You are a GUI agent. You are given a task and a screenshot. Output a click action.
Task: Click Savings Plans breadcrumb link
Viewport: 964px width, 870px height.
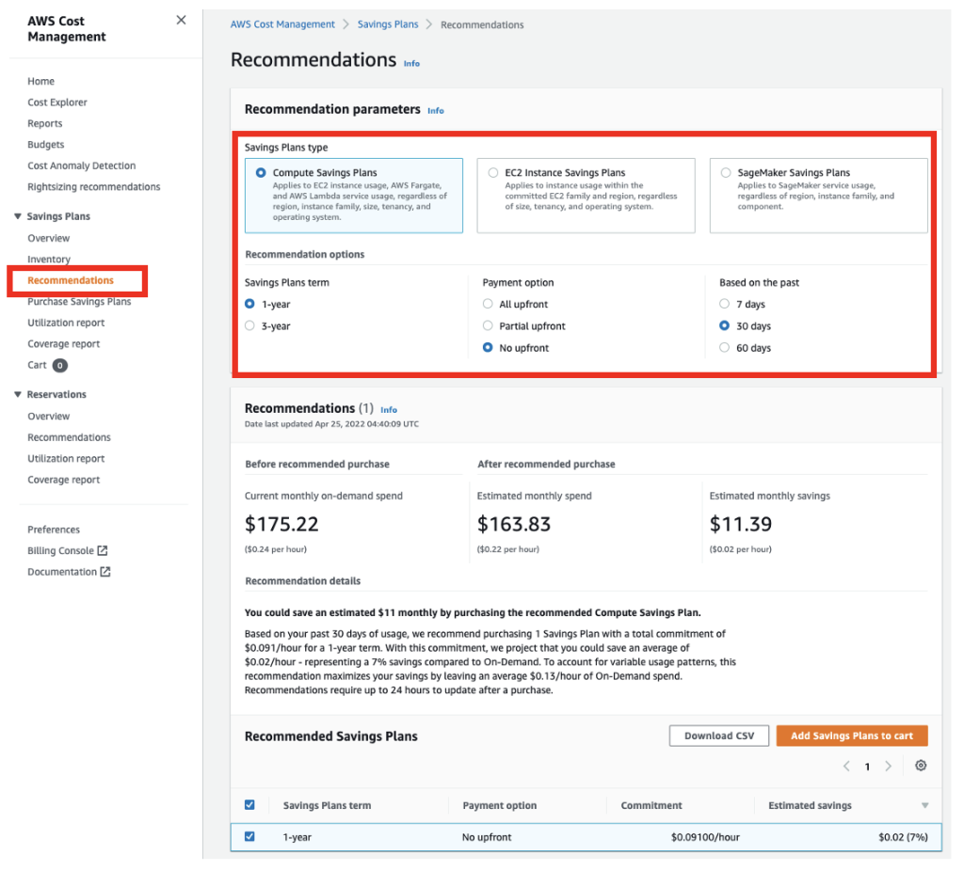click(388, 24)
